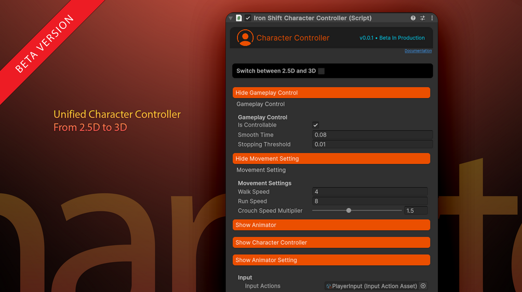The image size is (522, 292).
Task: Uncheck the Is Controllable checkbox
Action: (316, 125)
